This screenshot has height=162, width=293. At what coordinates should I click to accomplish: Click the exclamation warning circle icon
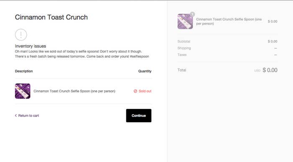click(21, 35)
